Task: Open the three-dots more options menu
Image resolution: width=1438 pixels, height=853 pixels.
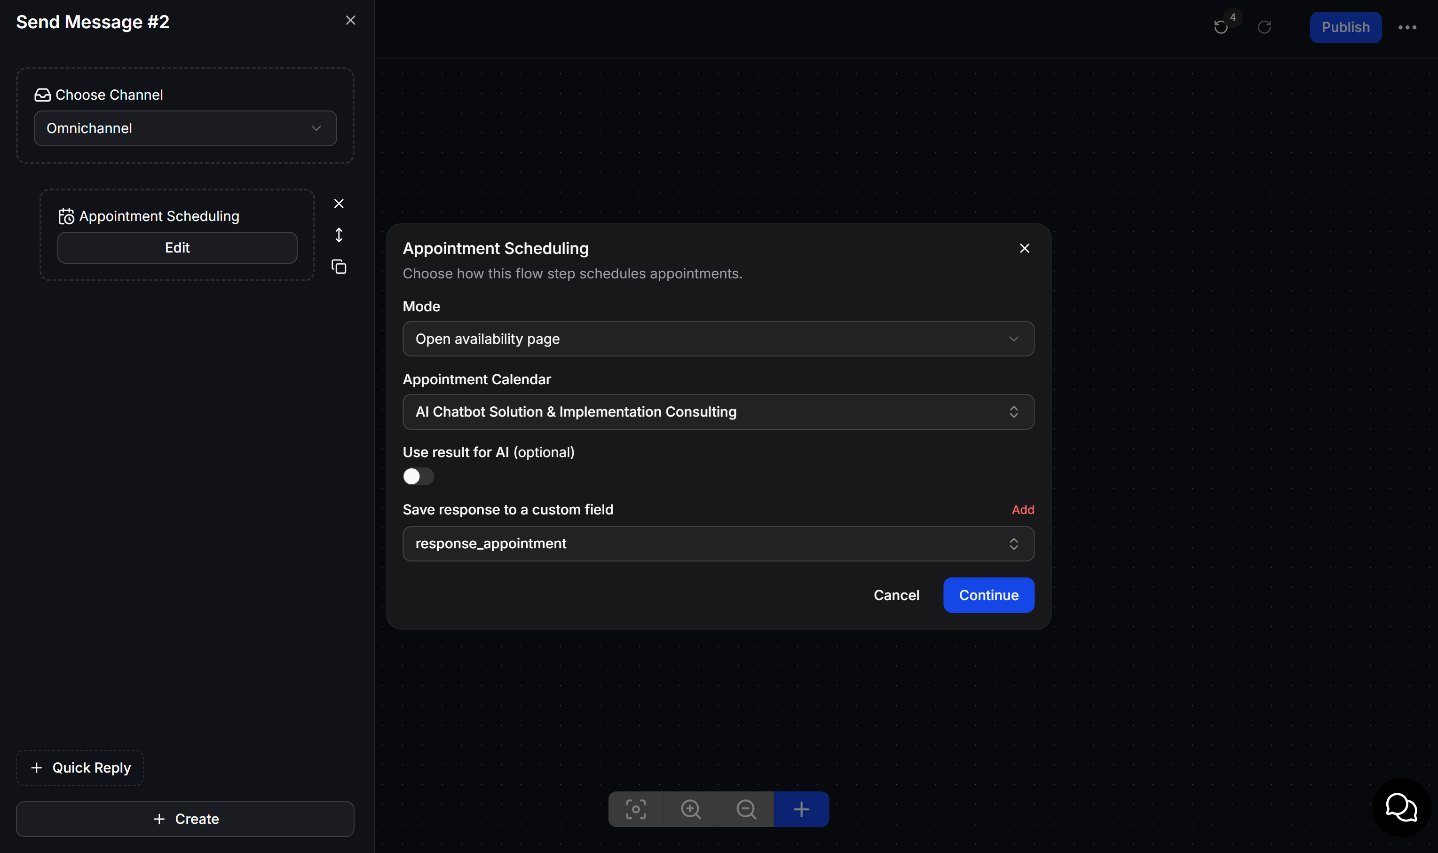Action: [1407, 27]
